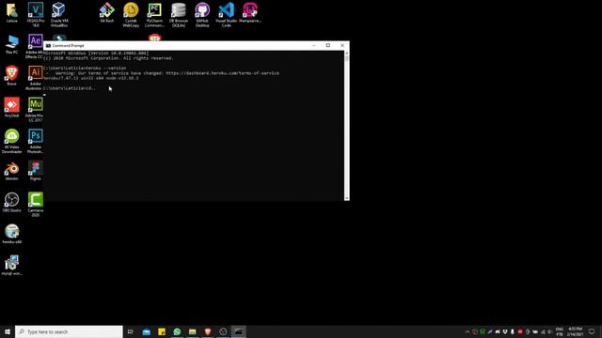Launch Adobe Photoshop from the desktop
Viewport: 602px width, 338px height.
click(x=36, y=141)
